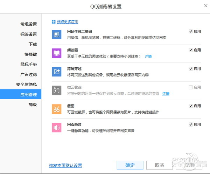Close the QQ browser settings window
Viewport: 210px width, 174px height.
[x=204, y=5]
